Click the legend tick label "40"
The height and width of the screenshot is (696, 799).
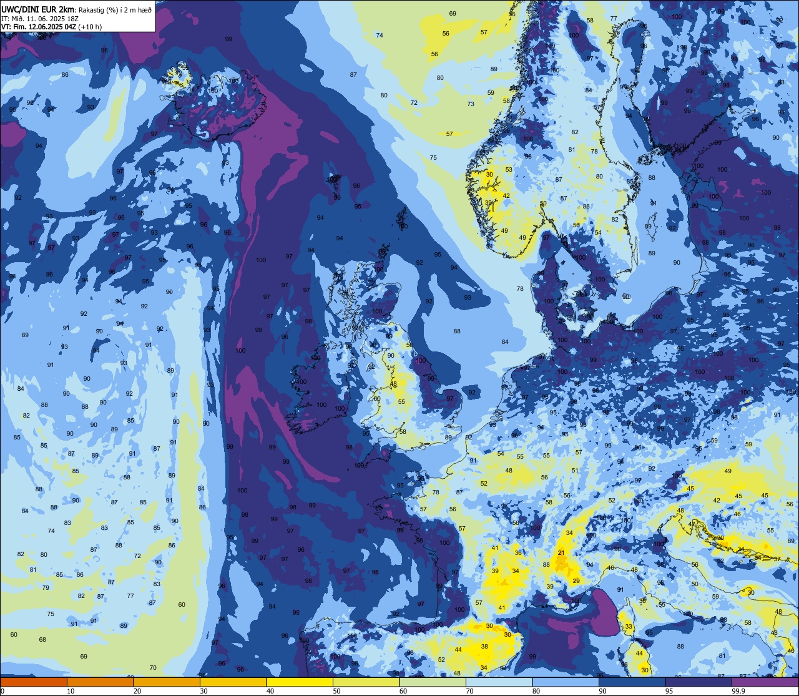270,691
